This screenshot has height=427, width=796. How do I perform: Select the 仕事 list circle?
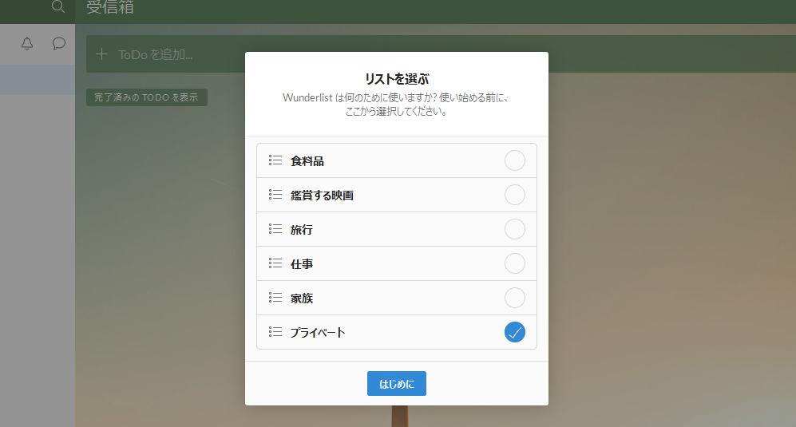pyautogui.click(x=515, y=263)
